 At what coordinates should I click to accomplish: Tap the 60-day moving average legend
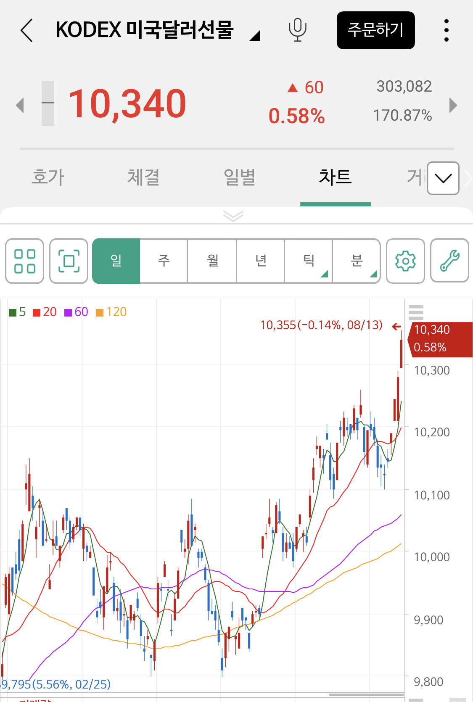76,312
